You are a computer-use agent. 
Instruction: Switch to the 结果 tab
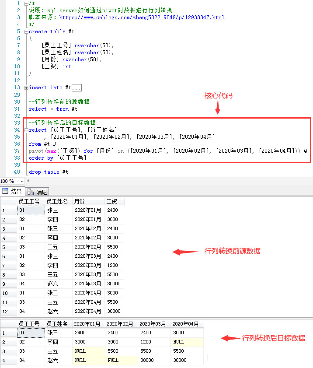pos(12,192)
